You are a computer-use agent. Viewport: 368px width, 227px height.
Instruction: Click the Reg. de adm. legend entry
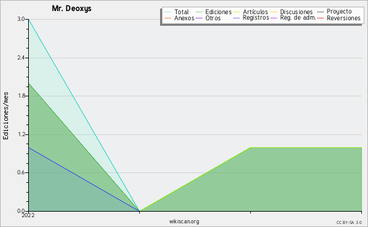click(293, 18)
